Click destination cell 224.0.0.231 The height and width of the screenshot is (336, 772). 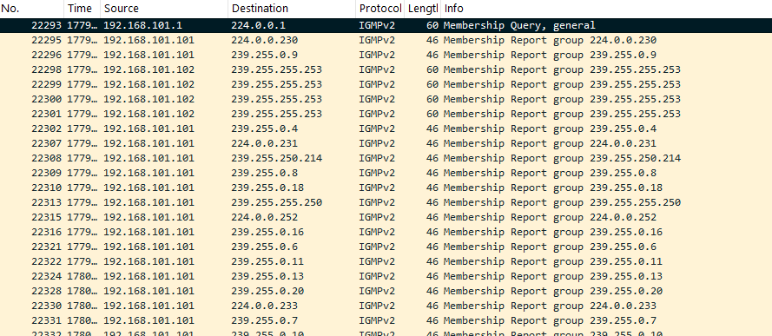pyautogui.click(x=264, y=143)
